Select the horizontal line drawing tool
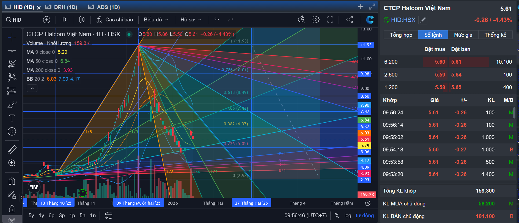 pyautogui.click(x=12, y=51)
